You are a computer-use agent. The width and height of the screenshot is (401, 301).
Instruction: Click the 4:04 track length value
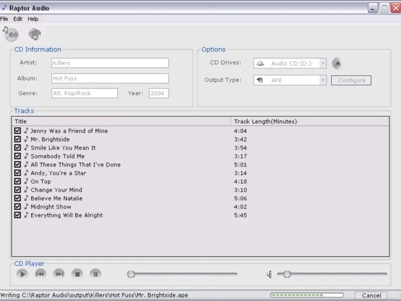(241, 131)
